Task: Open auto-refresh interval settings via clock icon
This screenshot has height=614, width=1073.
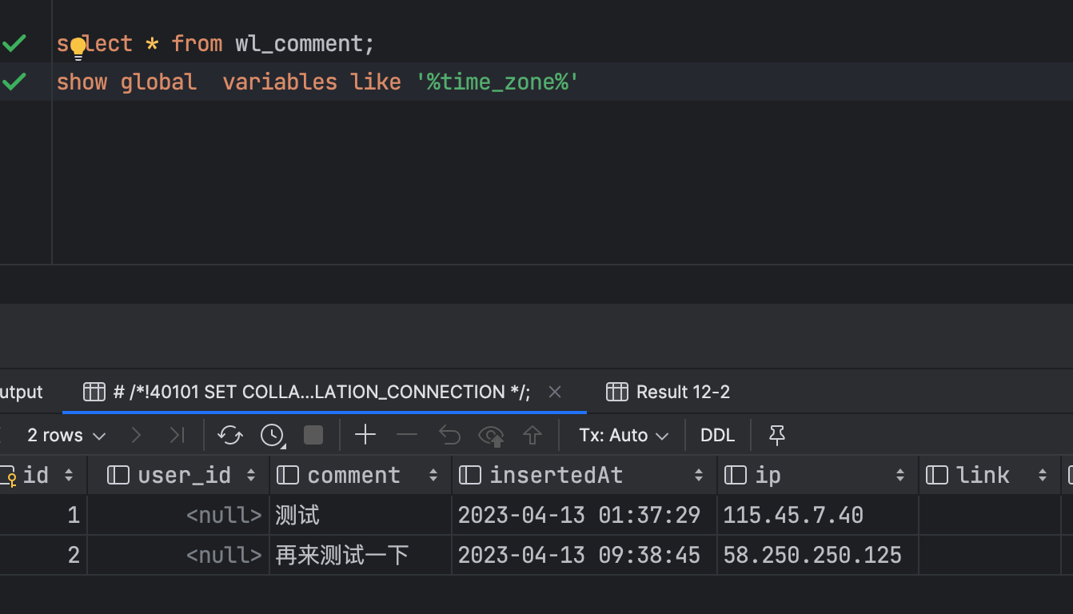Action: [x=272, y=435]
